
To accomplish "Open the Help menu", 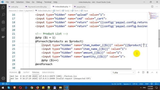I will [x=55, y=2].
